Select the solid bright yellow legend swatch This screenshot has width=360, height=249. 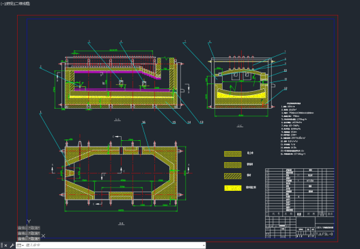(232, 188)
